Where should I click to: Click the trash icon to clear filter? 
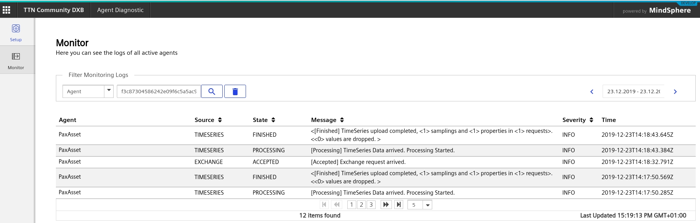point(235,91)
